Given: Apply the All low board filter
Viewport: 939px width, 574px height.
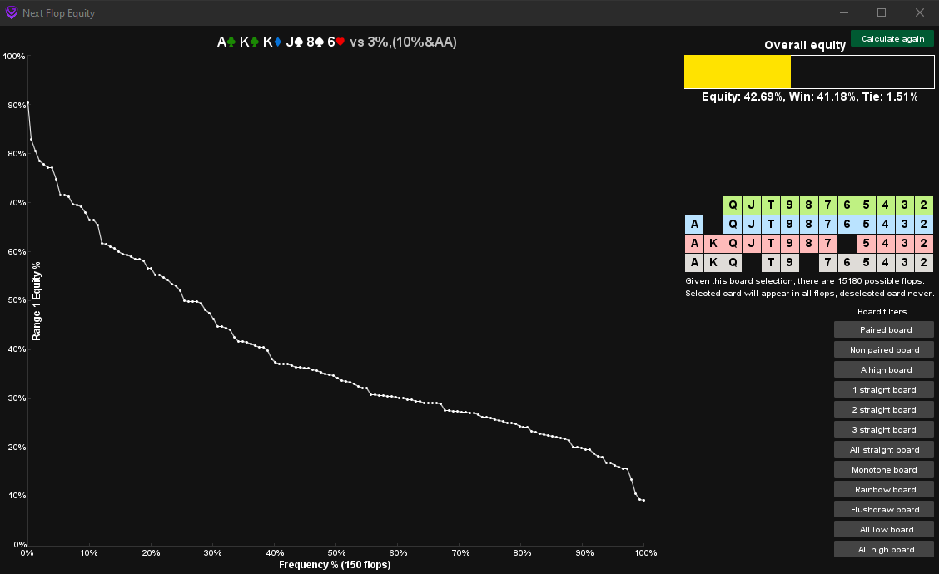Looking at the screenshot, I should click(x=883, y=529).
